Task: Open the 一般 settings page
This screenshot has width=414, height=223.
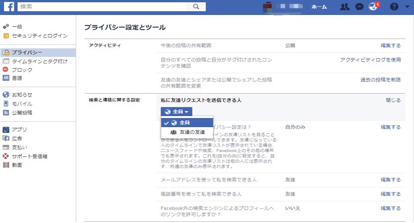Action: (x=17, y=27)
